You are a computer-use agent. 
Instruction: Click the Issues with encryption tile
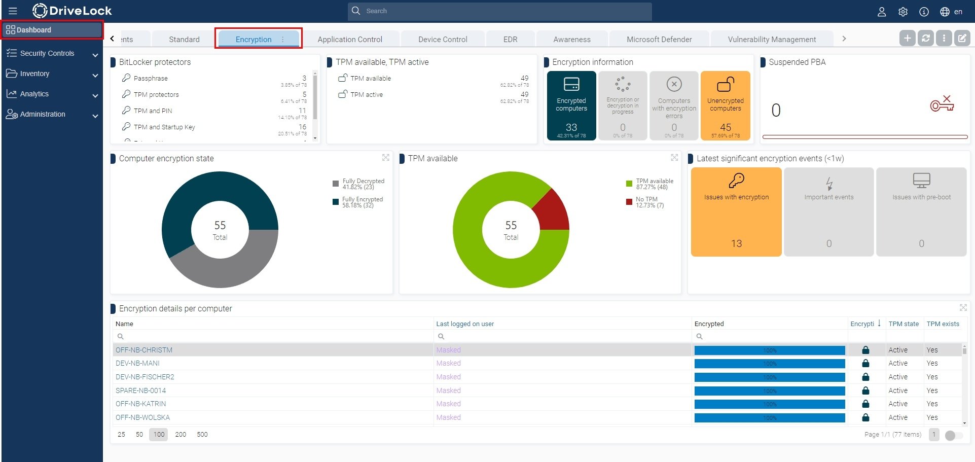point(736,211)
